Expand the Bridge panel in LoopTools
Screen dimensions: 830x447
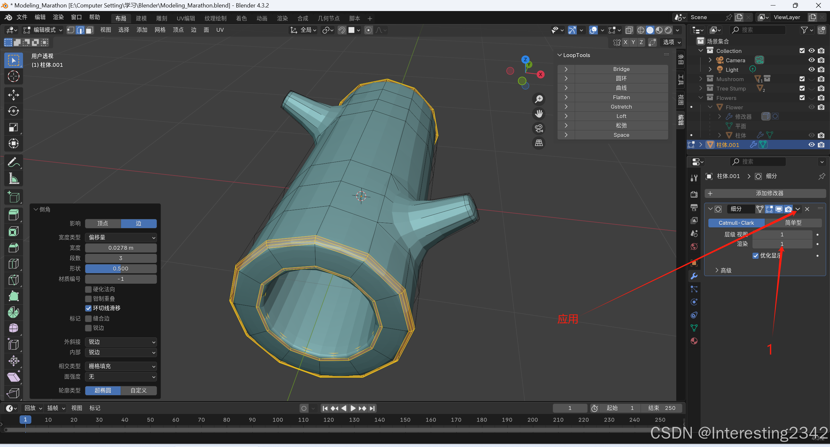click(x=566, y=69)
